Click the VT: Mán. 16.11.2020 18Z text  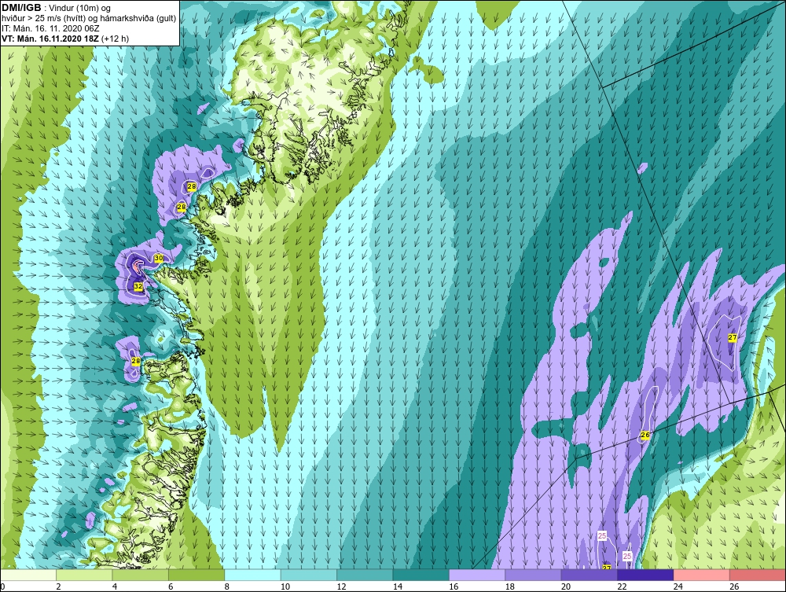click(50, 39)
